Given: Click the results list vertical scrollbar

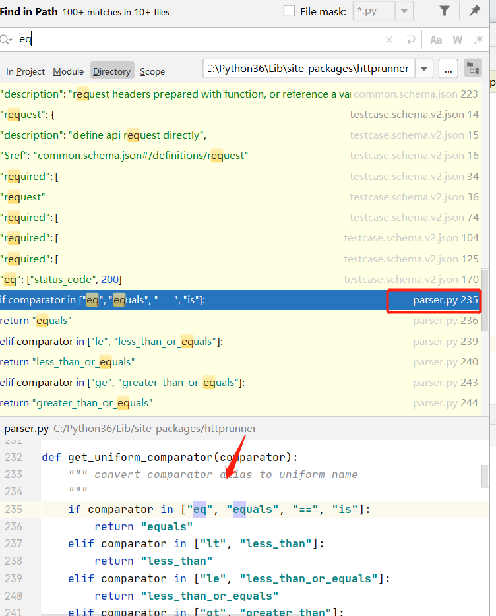Looking at the screenshot, I should 485,300.
